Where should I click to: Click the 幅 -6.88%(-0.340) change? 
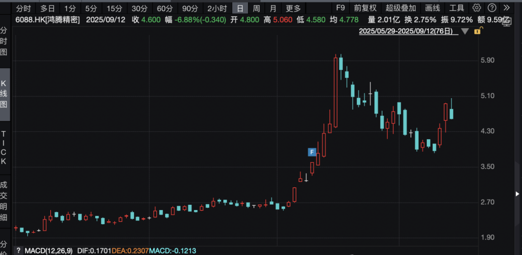(195, 20)
